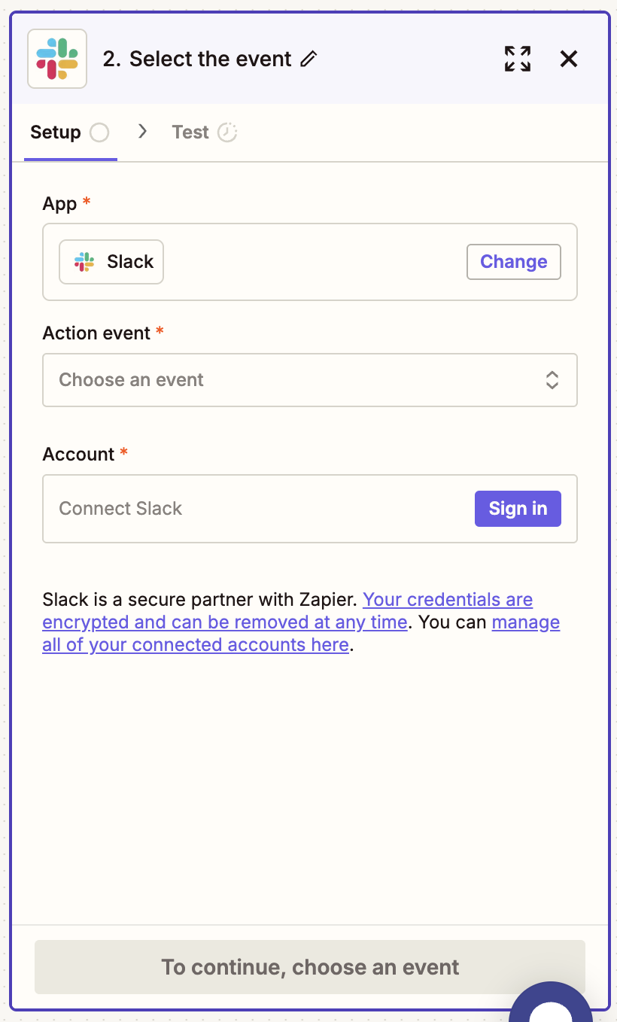Click the large Slack logo in header
The width and height of the screenshot is (617, 1022).
click(57, 59)
